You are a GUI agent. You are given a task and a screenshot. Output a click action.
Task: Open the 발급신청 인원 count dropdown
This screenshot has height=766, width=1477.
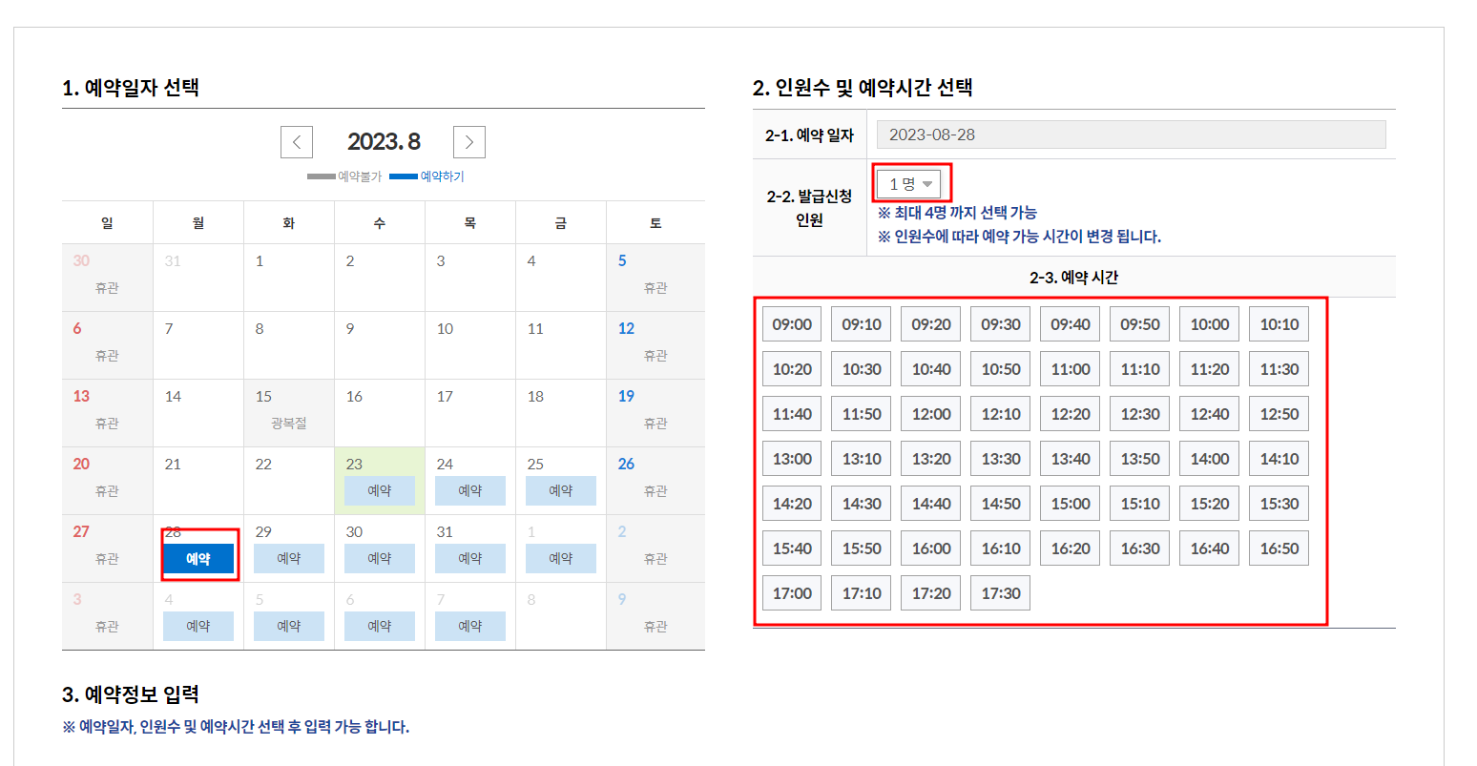click(910, 182)
